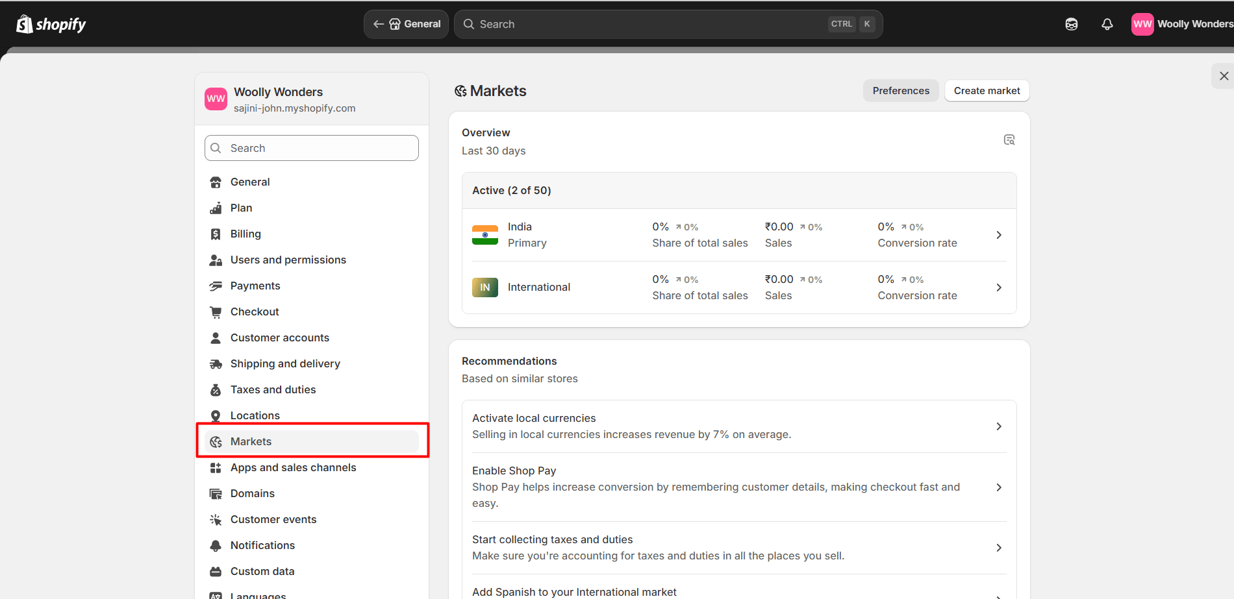Click chevron for Enable Shop Pay
1234x599 pixels.
coord(999,487)
